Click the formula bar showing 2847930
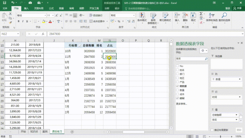The width and height of the screenshot is (245, 138). click(x=145, y=34)
